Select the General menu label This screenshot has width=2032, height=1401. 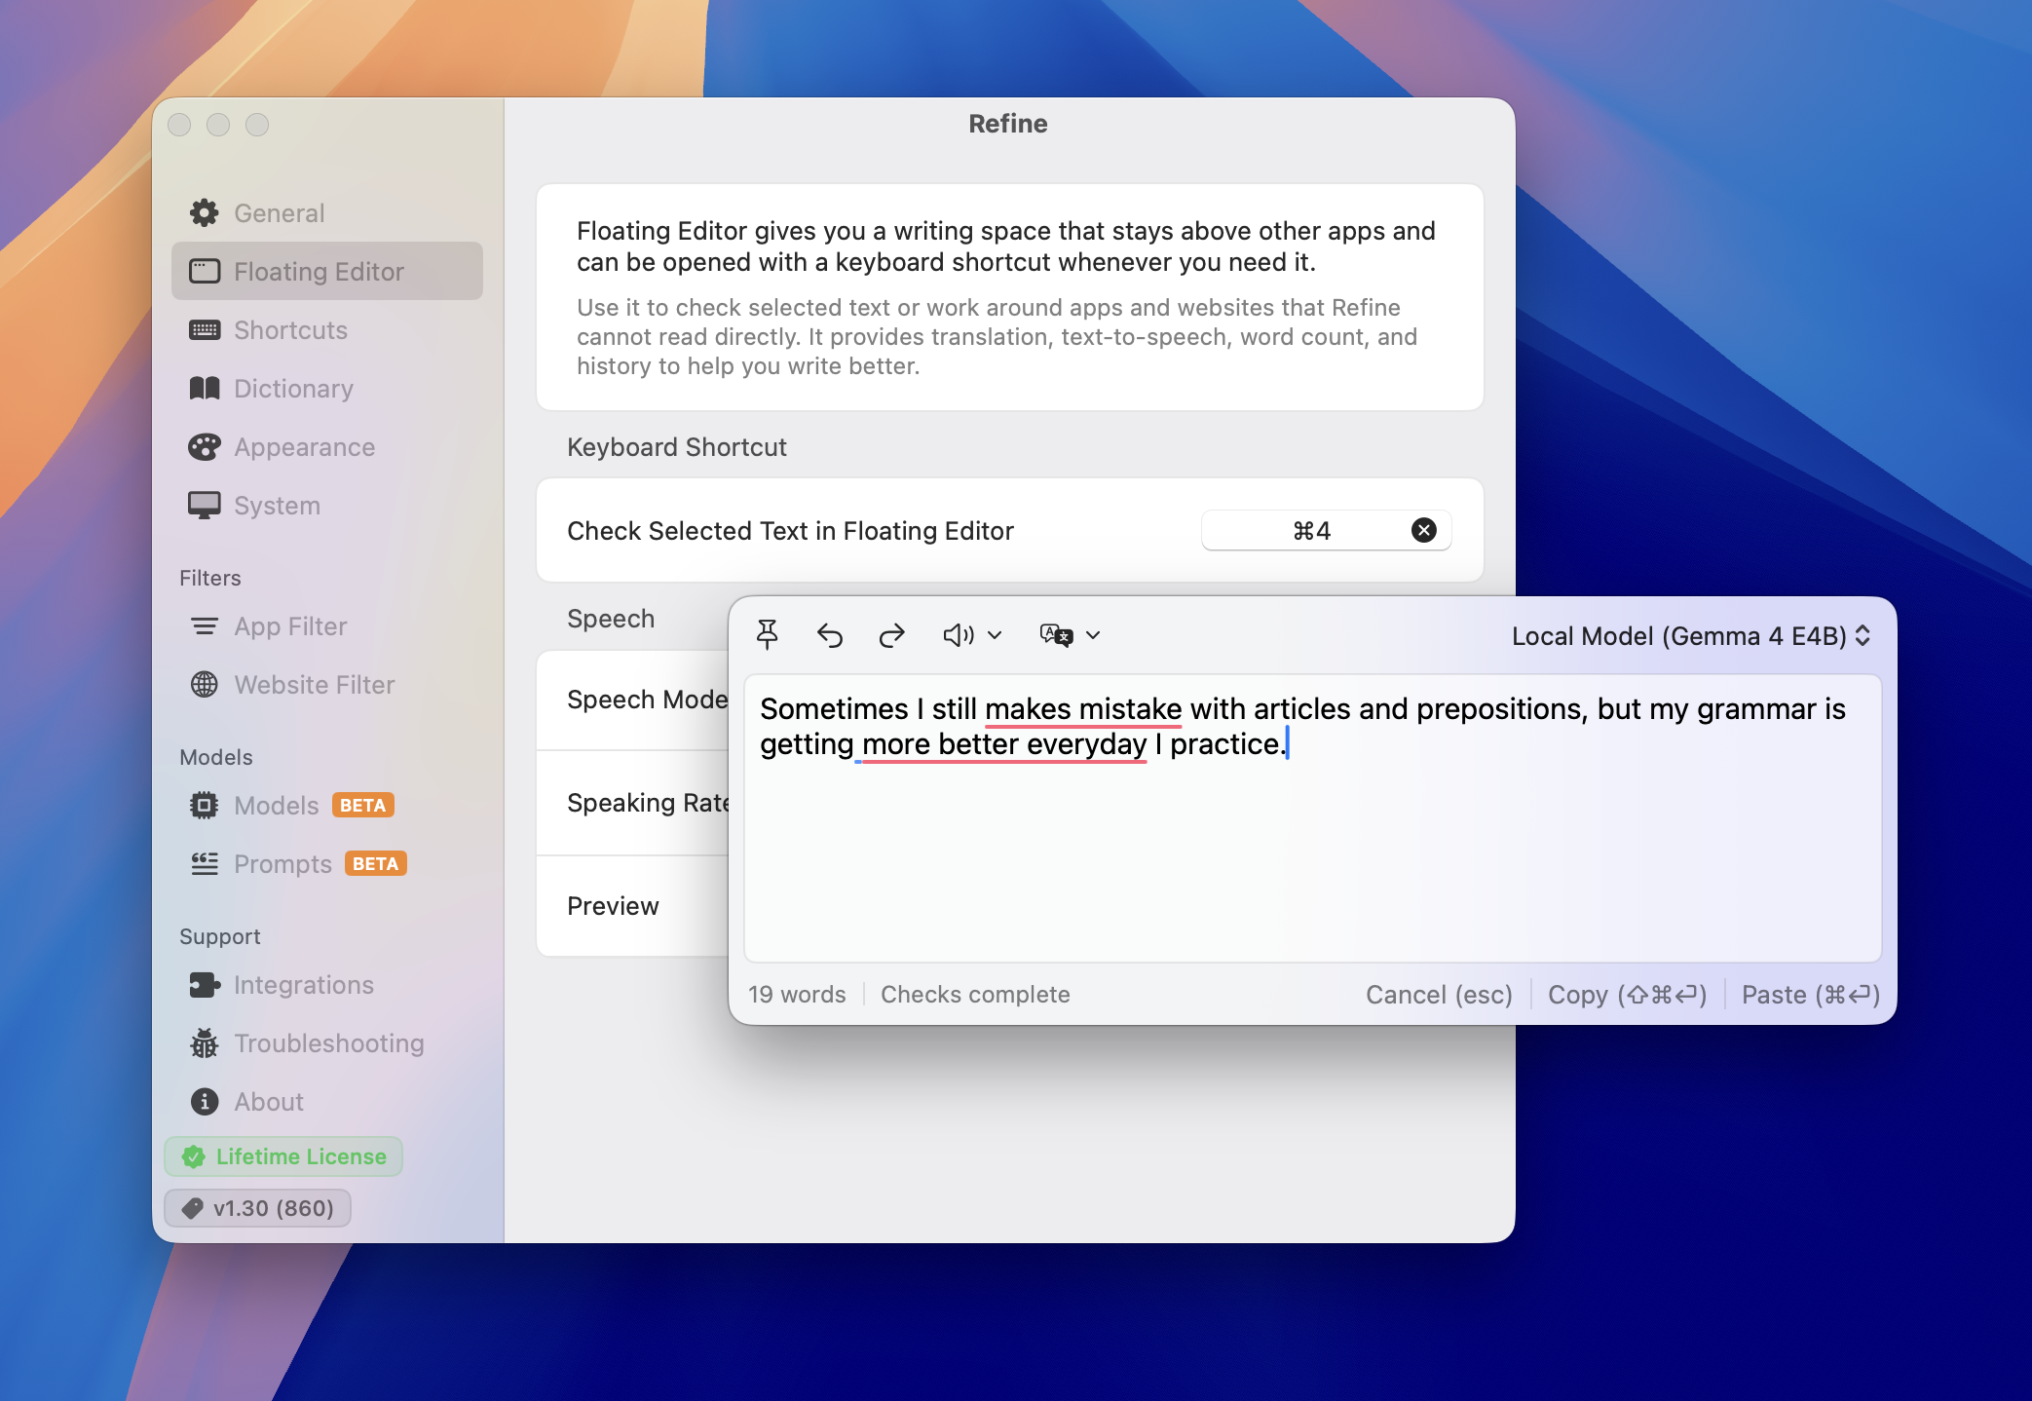click(280, 213)
